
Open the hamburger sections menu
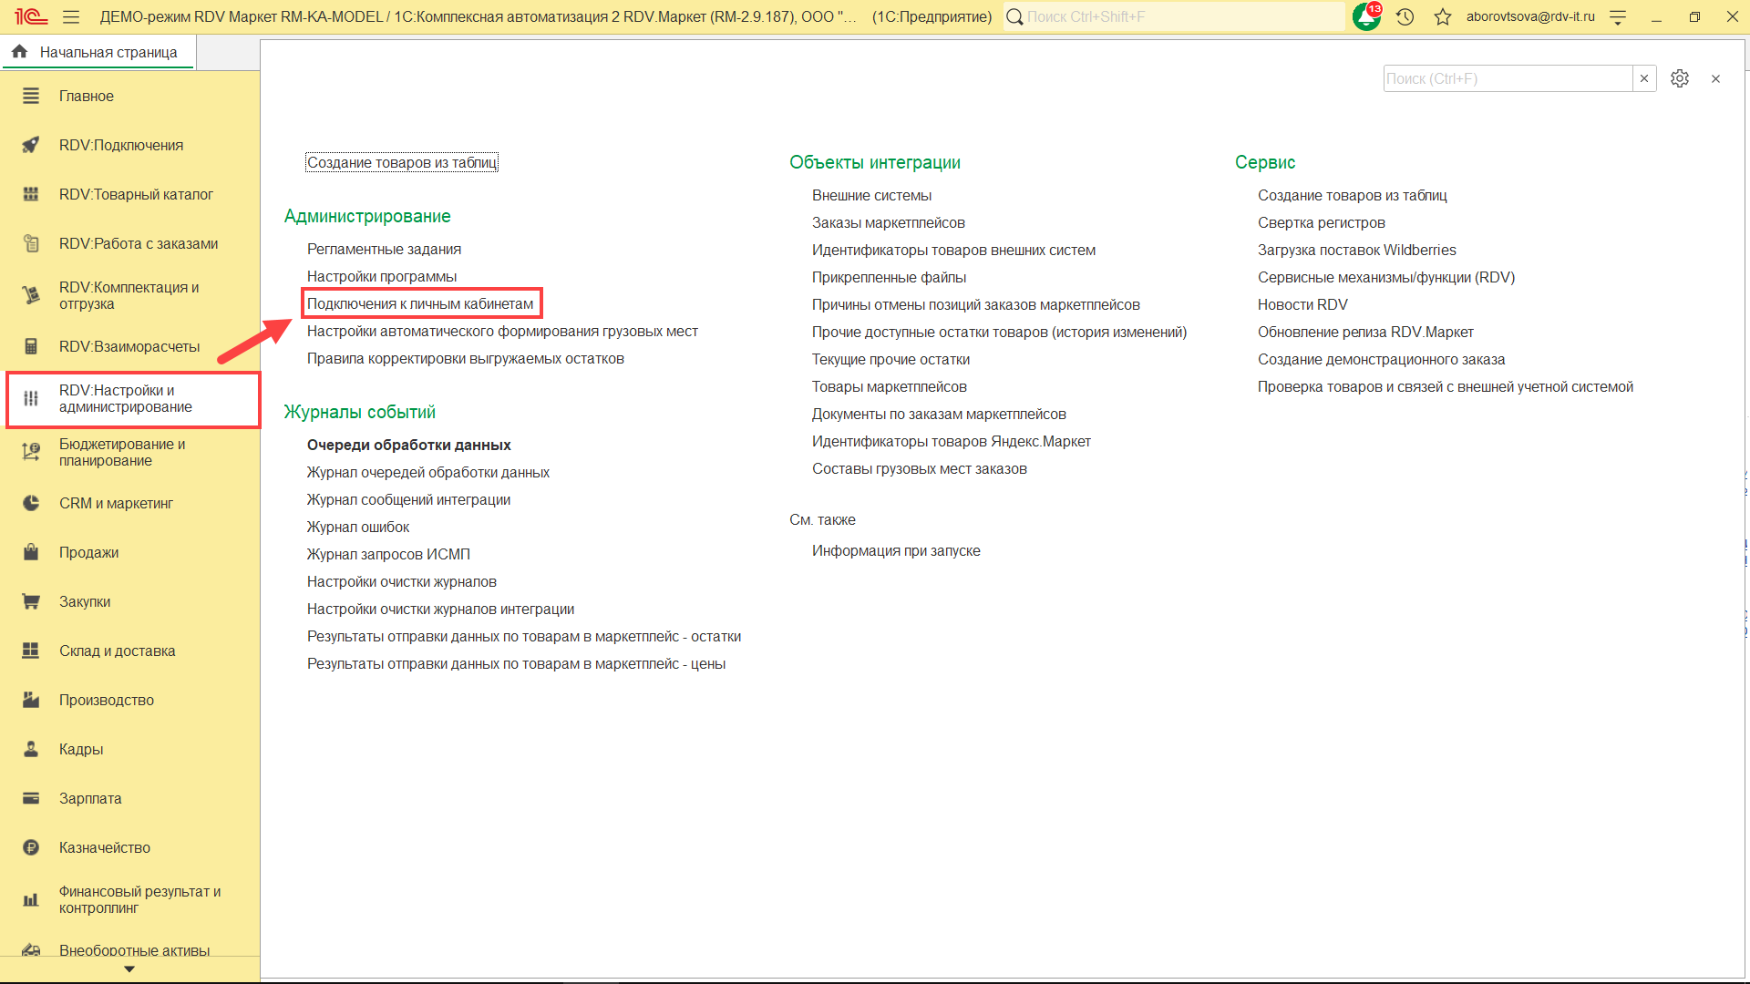click(x=71, y=16)
